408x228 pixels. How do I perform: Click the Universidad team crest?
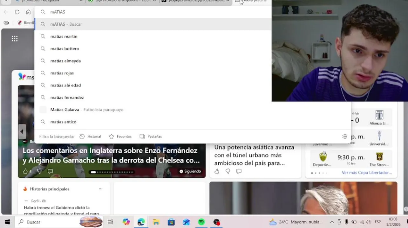point(379,136)
